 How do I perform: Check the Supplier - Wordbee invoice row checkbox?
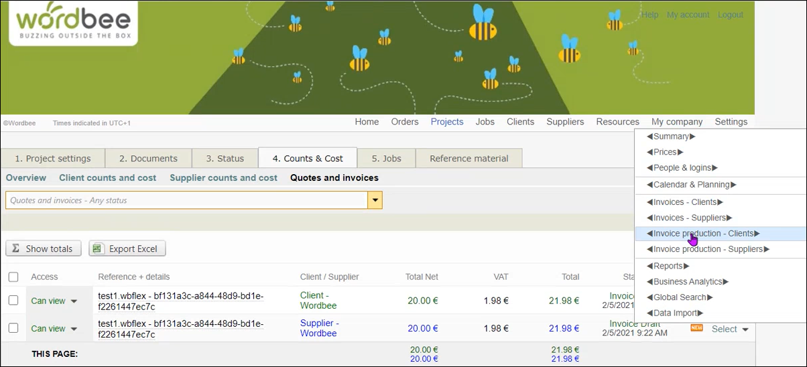point(13,328)
